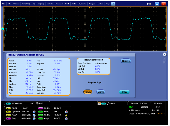
Task: Click the orange trigger position marker atop graticule
Action: (90, 8)
